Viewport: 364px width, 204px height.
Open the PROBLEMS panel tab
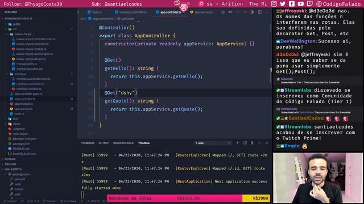click(x=88, y=143)
